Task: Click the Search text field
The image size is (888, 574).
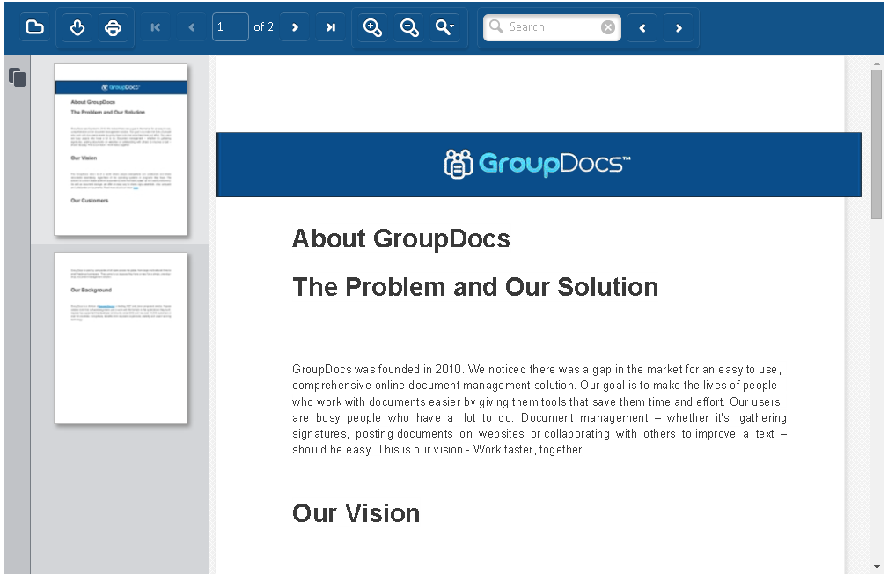Action: tap(552, 27)
